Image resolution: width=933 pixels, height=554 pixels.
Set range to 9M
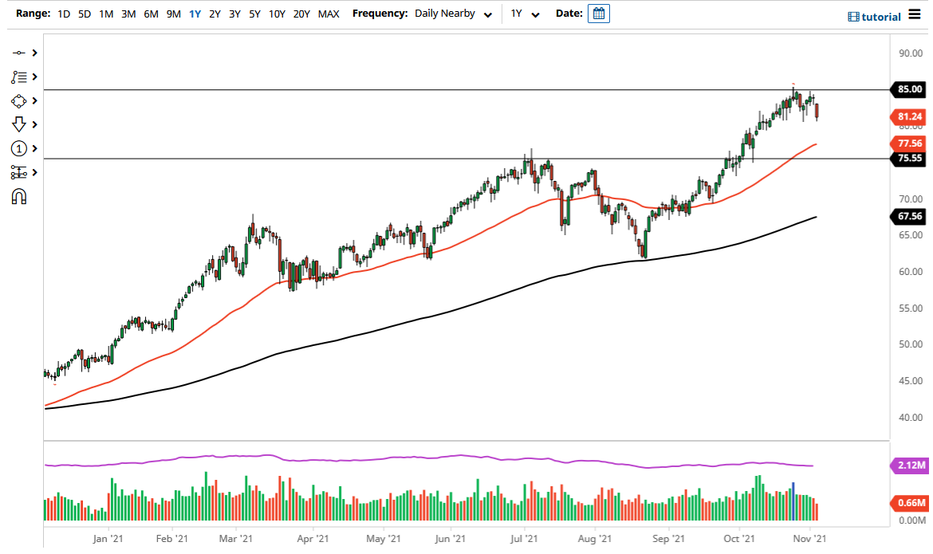[173, 14]
